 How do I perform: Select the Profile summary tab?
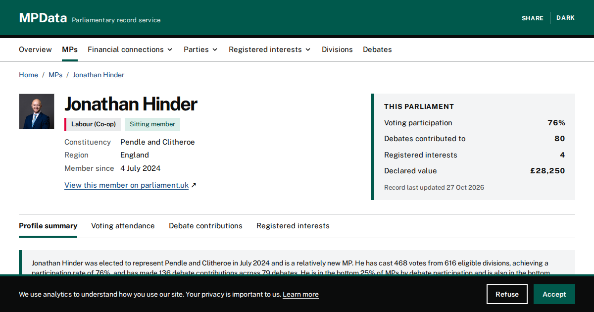point(48,226)
